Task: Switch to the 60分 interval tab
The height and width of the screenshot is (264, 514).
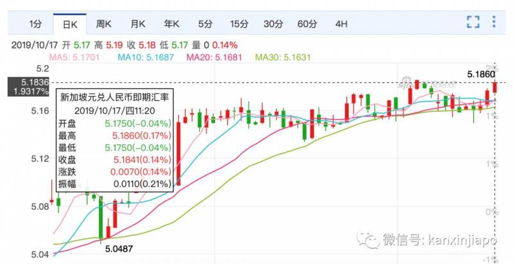Action: point(307,24)
